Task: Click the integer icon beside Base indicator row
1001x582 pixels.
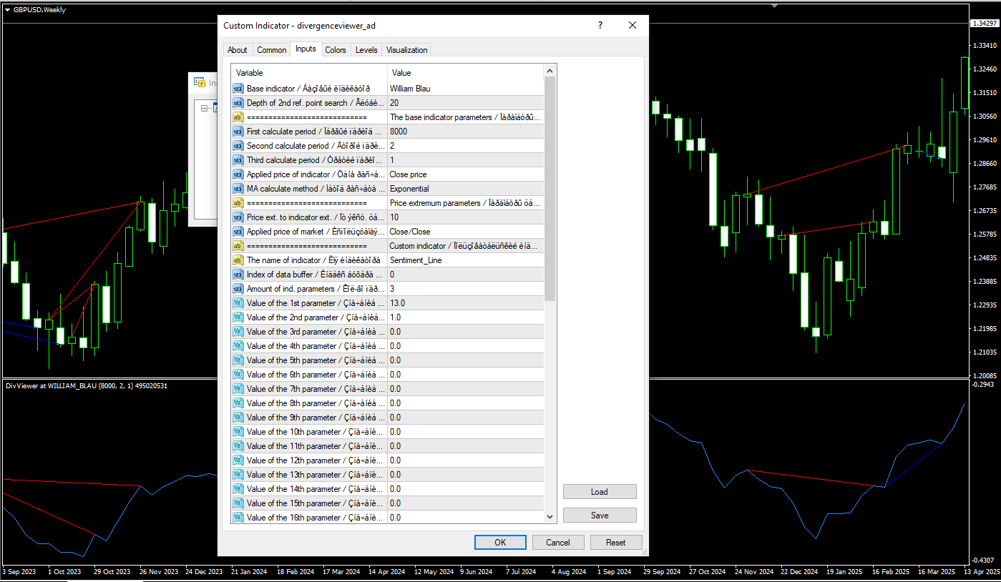Action: click(x=238, y=89)
